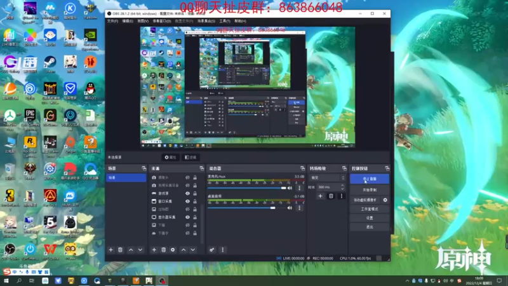508x286 pixels.
Task: Open 设置 settings from controls panel
Action: 370,218
